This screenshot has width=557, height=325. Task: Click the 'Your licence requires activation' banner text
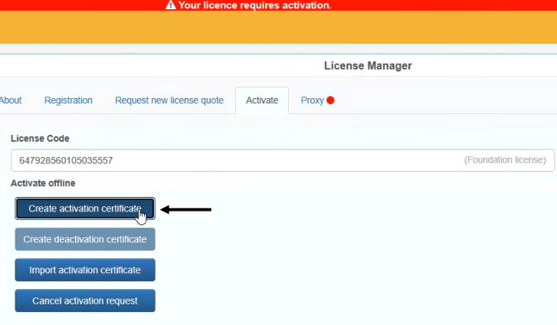[x=254, y=5]
